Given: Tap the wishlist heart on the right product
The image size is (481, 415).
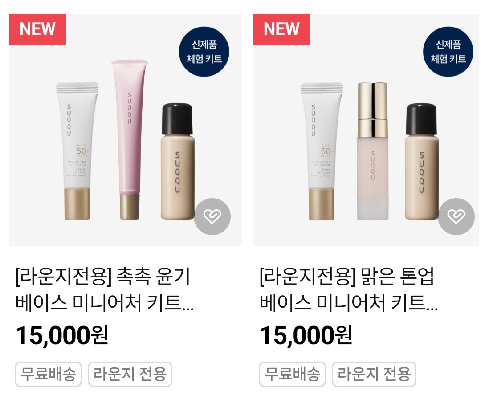Looking at the screenshot, I should click(x=456, y=216).
